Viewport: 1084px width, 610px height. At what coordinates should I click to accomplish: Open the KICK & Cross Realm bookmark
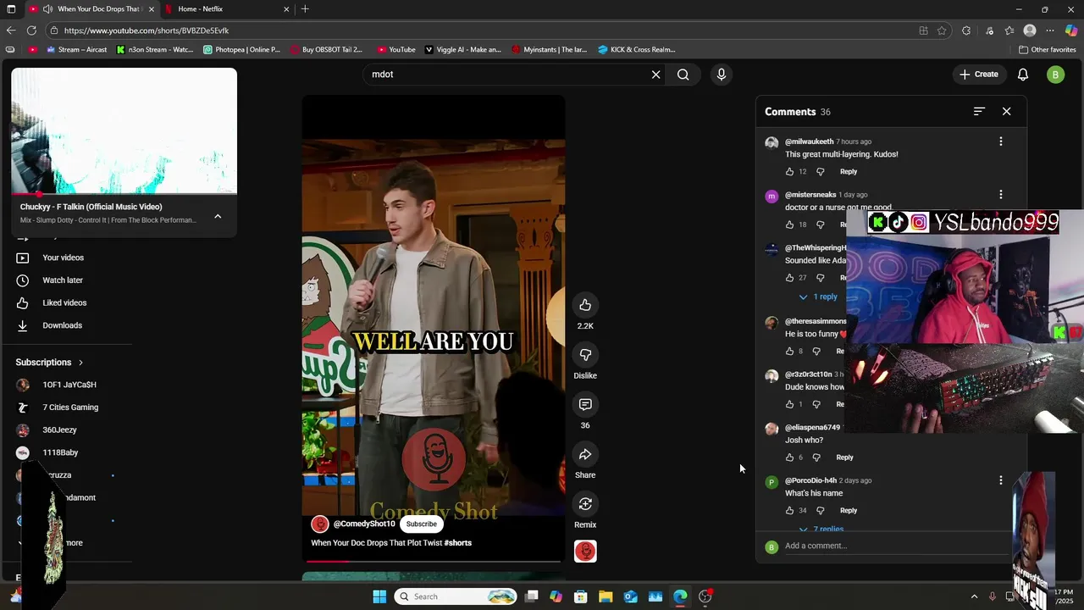(x=637, y=50)
